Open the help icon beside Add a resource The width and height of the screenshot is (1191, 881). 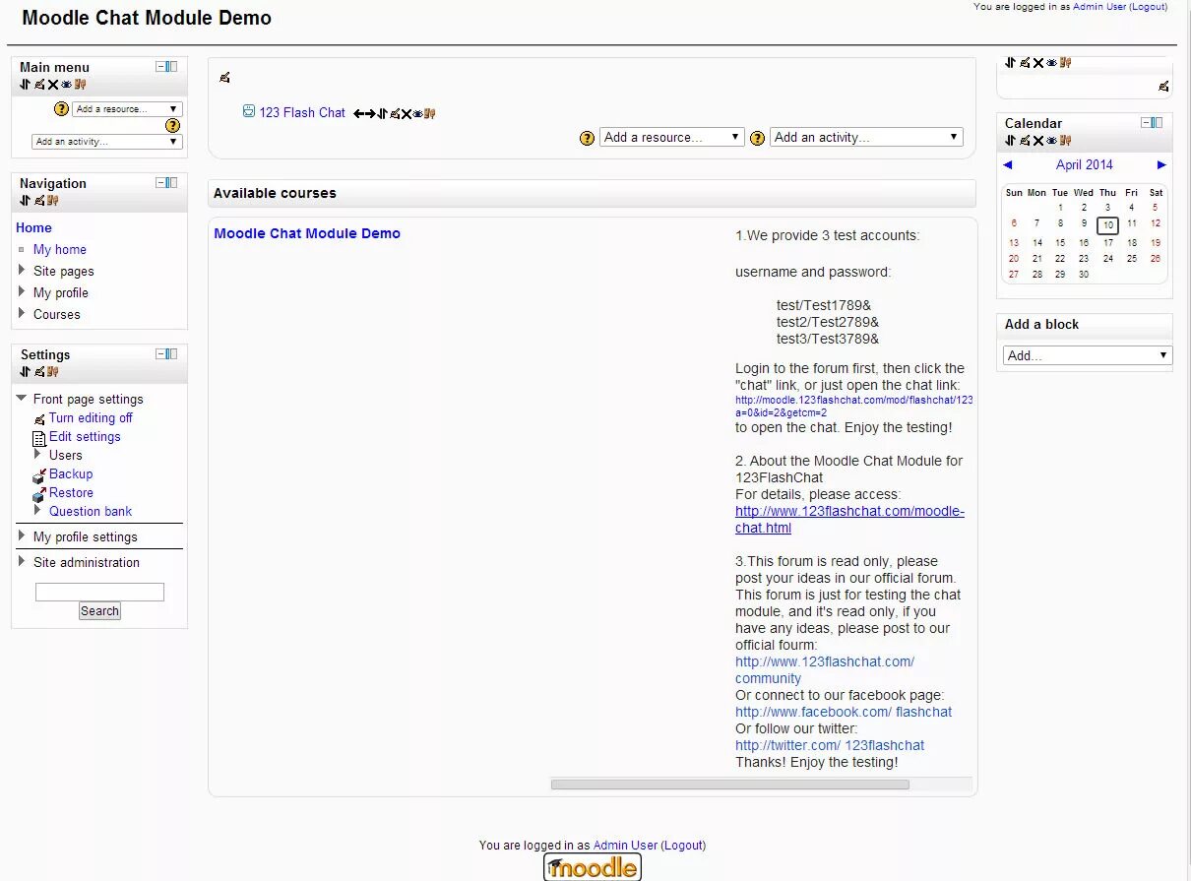click(x=587, y=138)
